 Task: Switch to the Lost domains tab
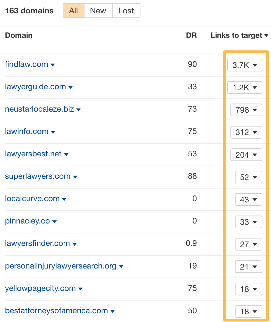pyautogui.click(x=126, y=11)
